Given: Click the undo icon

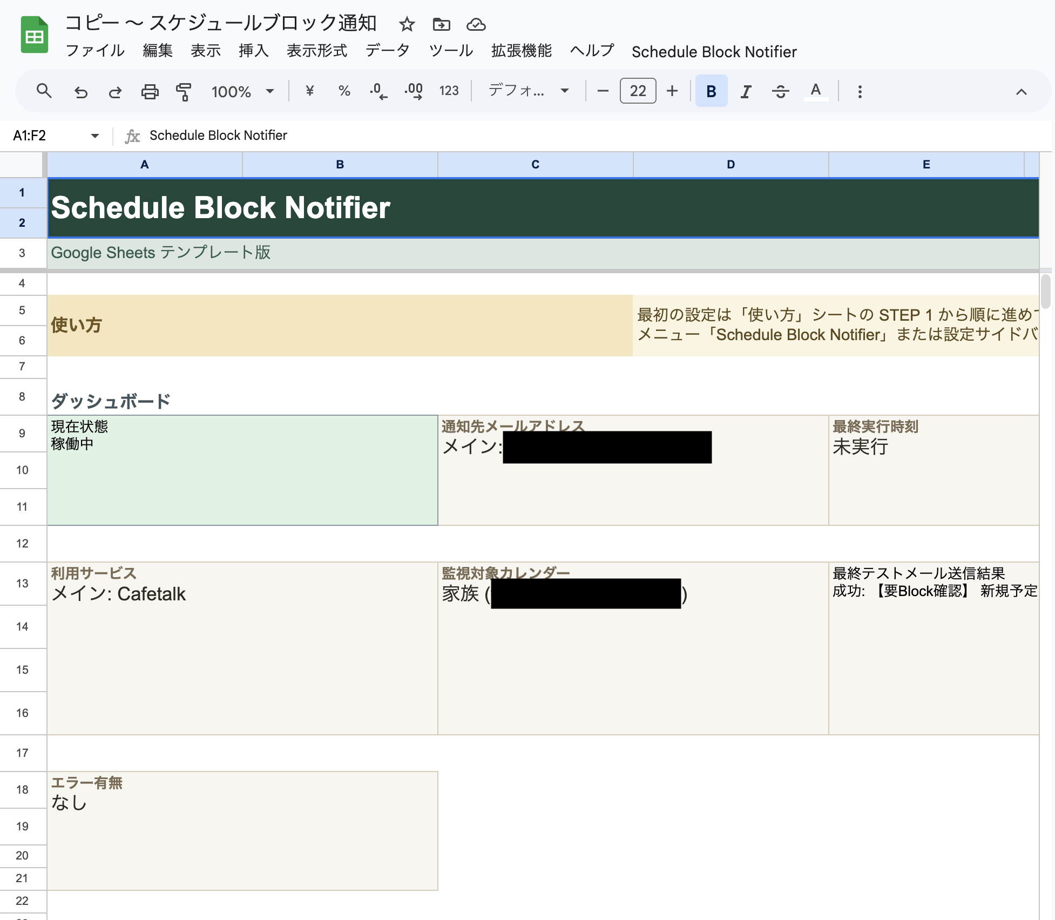Looking at the screenshot, I should click(81, 91).
